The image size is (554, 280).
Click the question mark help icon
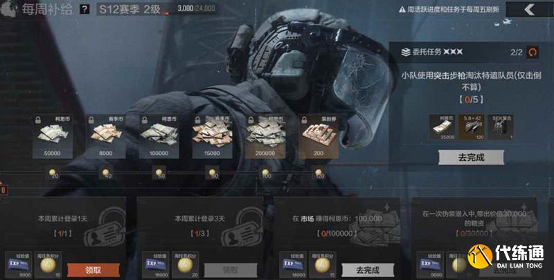[x=84, y=9]
